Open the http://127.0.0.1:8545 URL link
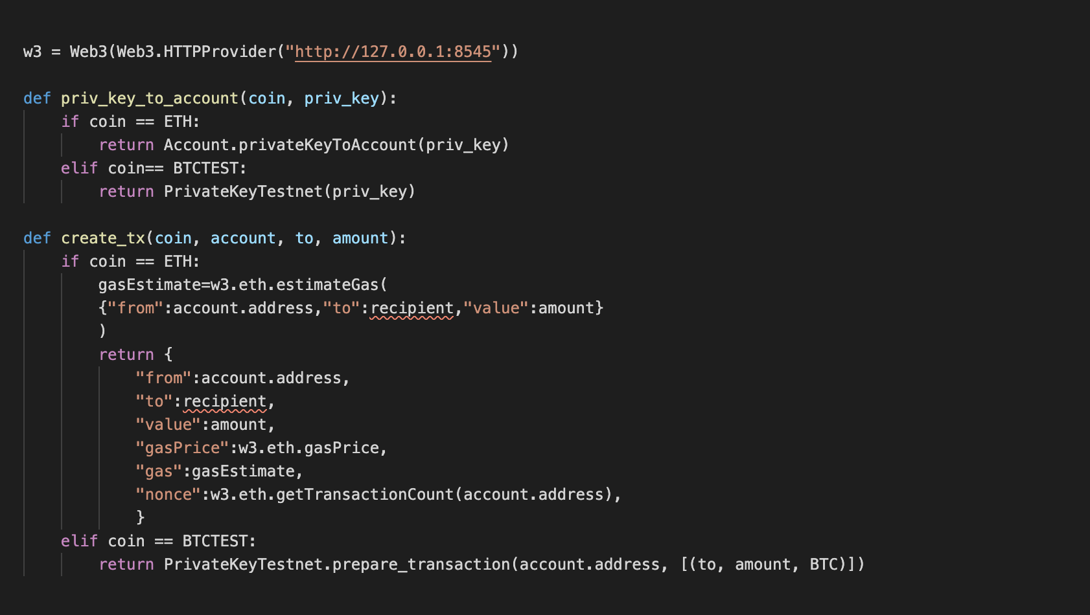1090x615 pixels. pyautogui.click(x=393, y=52)
